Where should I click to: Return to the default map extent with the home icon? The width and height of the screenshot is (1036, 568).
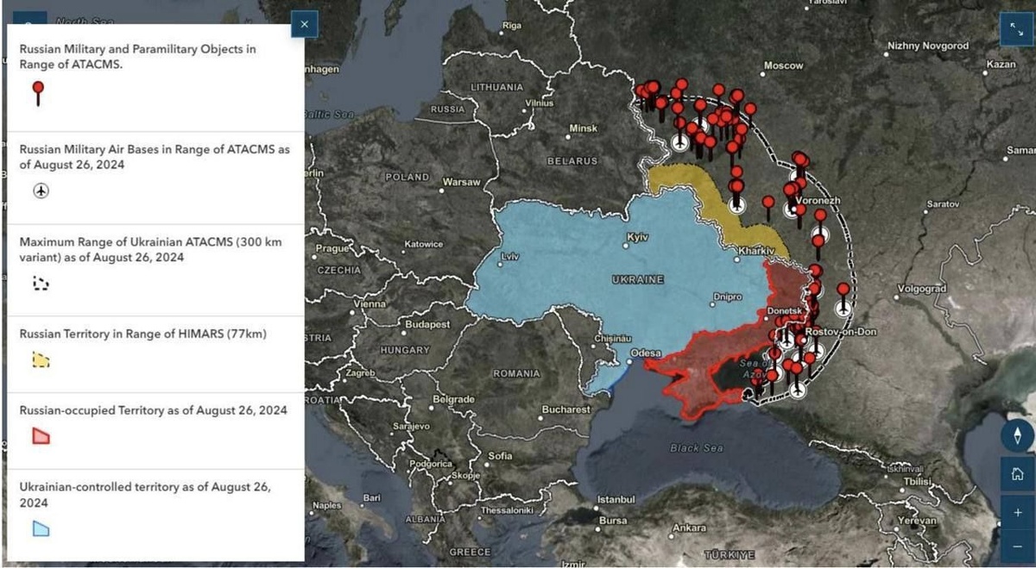click(1018, 474)
